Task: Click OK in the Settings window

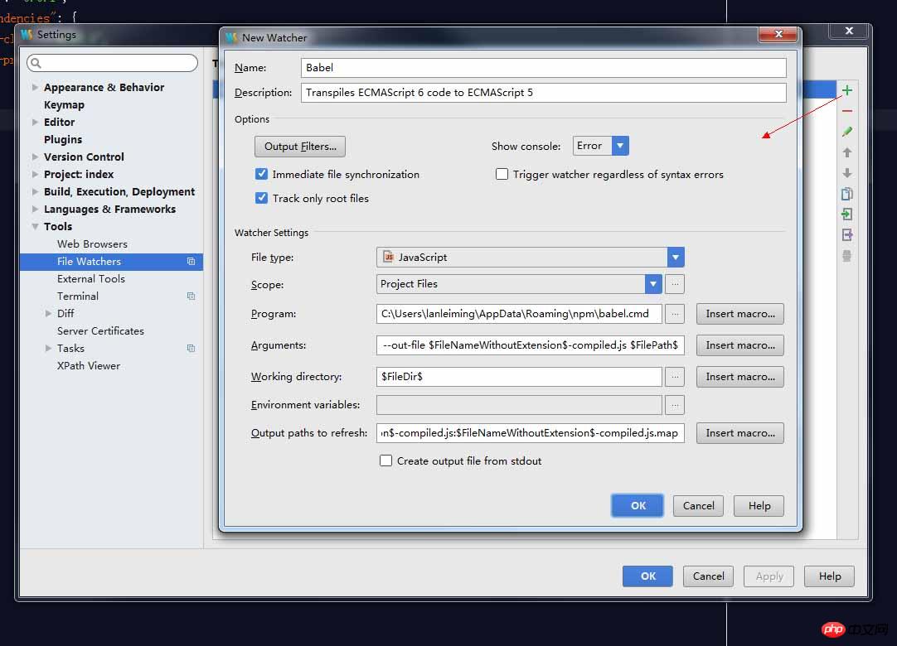Action: (648, 576)
